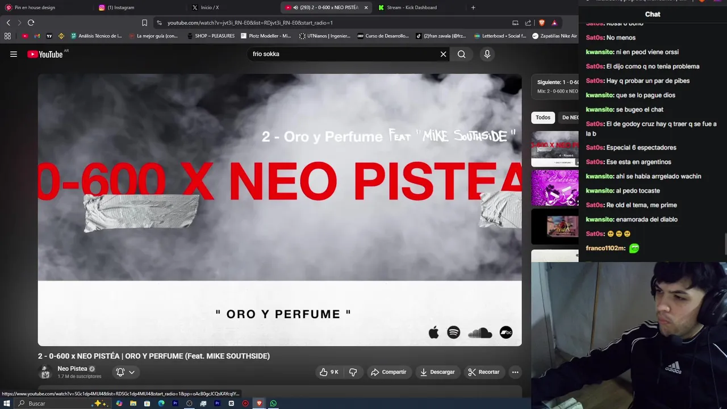Open the Neo Pistea channel avatar
The image size is (727, 409).
tap(45, 372)
